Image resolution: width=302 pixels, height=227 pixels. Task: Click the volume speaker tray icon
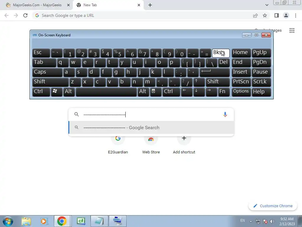point(272,221)
